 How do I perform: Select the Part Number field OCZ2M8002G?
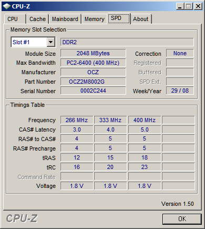pyautogui.click(x=93, y=82)
